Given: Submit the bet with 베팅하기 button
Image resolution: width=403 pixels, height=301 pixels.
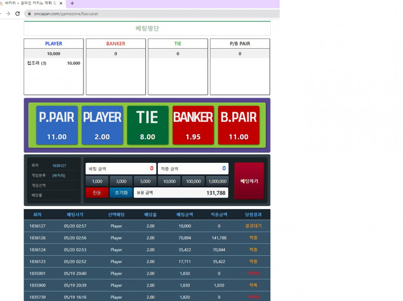Looking at the screenshot, I should tap(249, 181).
